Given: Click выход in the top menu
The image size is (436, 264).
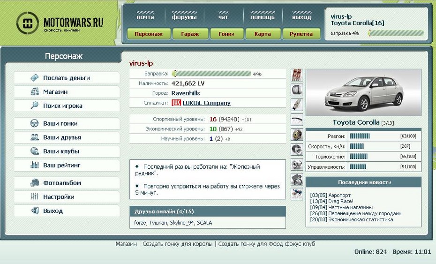Looking at the screenshot, I should 302,17.
